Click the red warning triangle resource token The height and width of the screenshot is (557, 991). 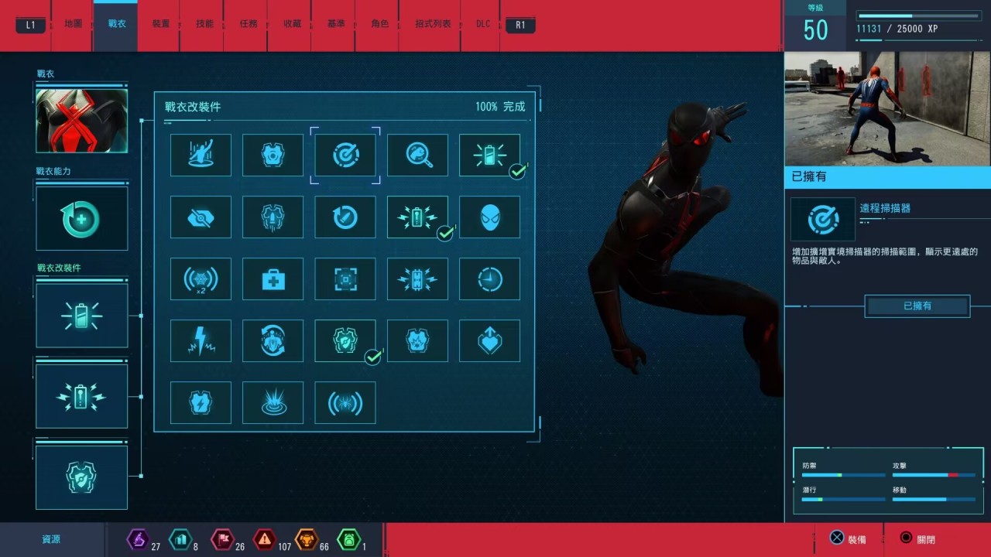click(265, 539)
